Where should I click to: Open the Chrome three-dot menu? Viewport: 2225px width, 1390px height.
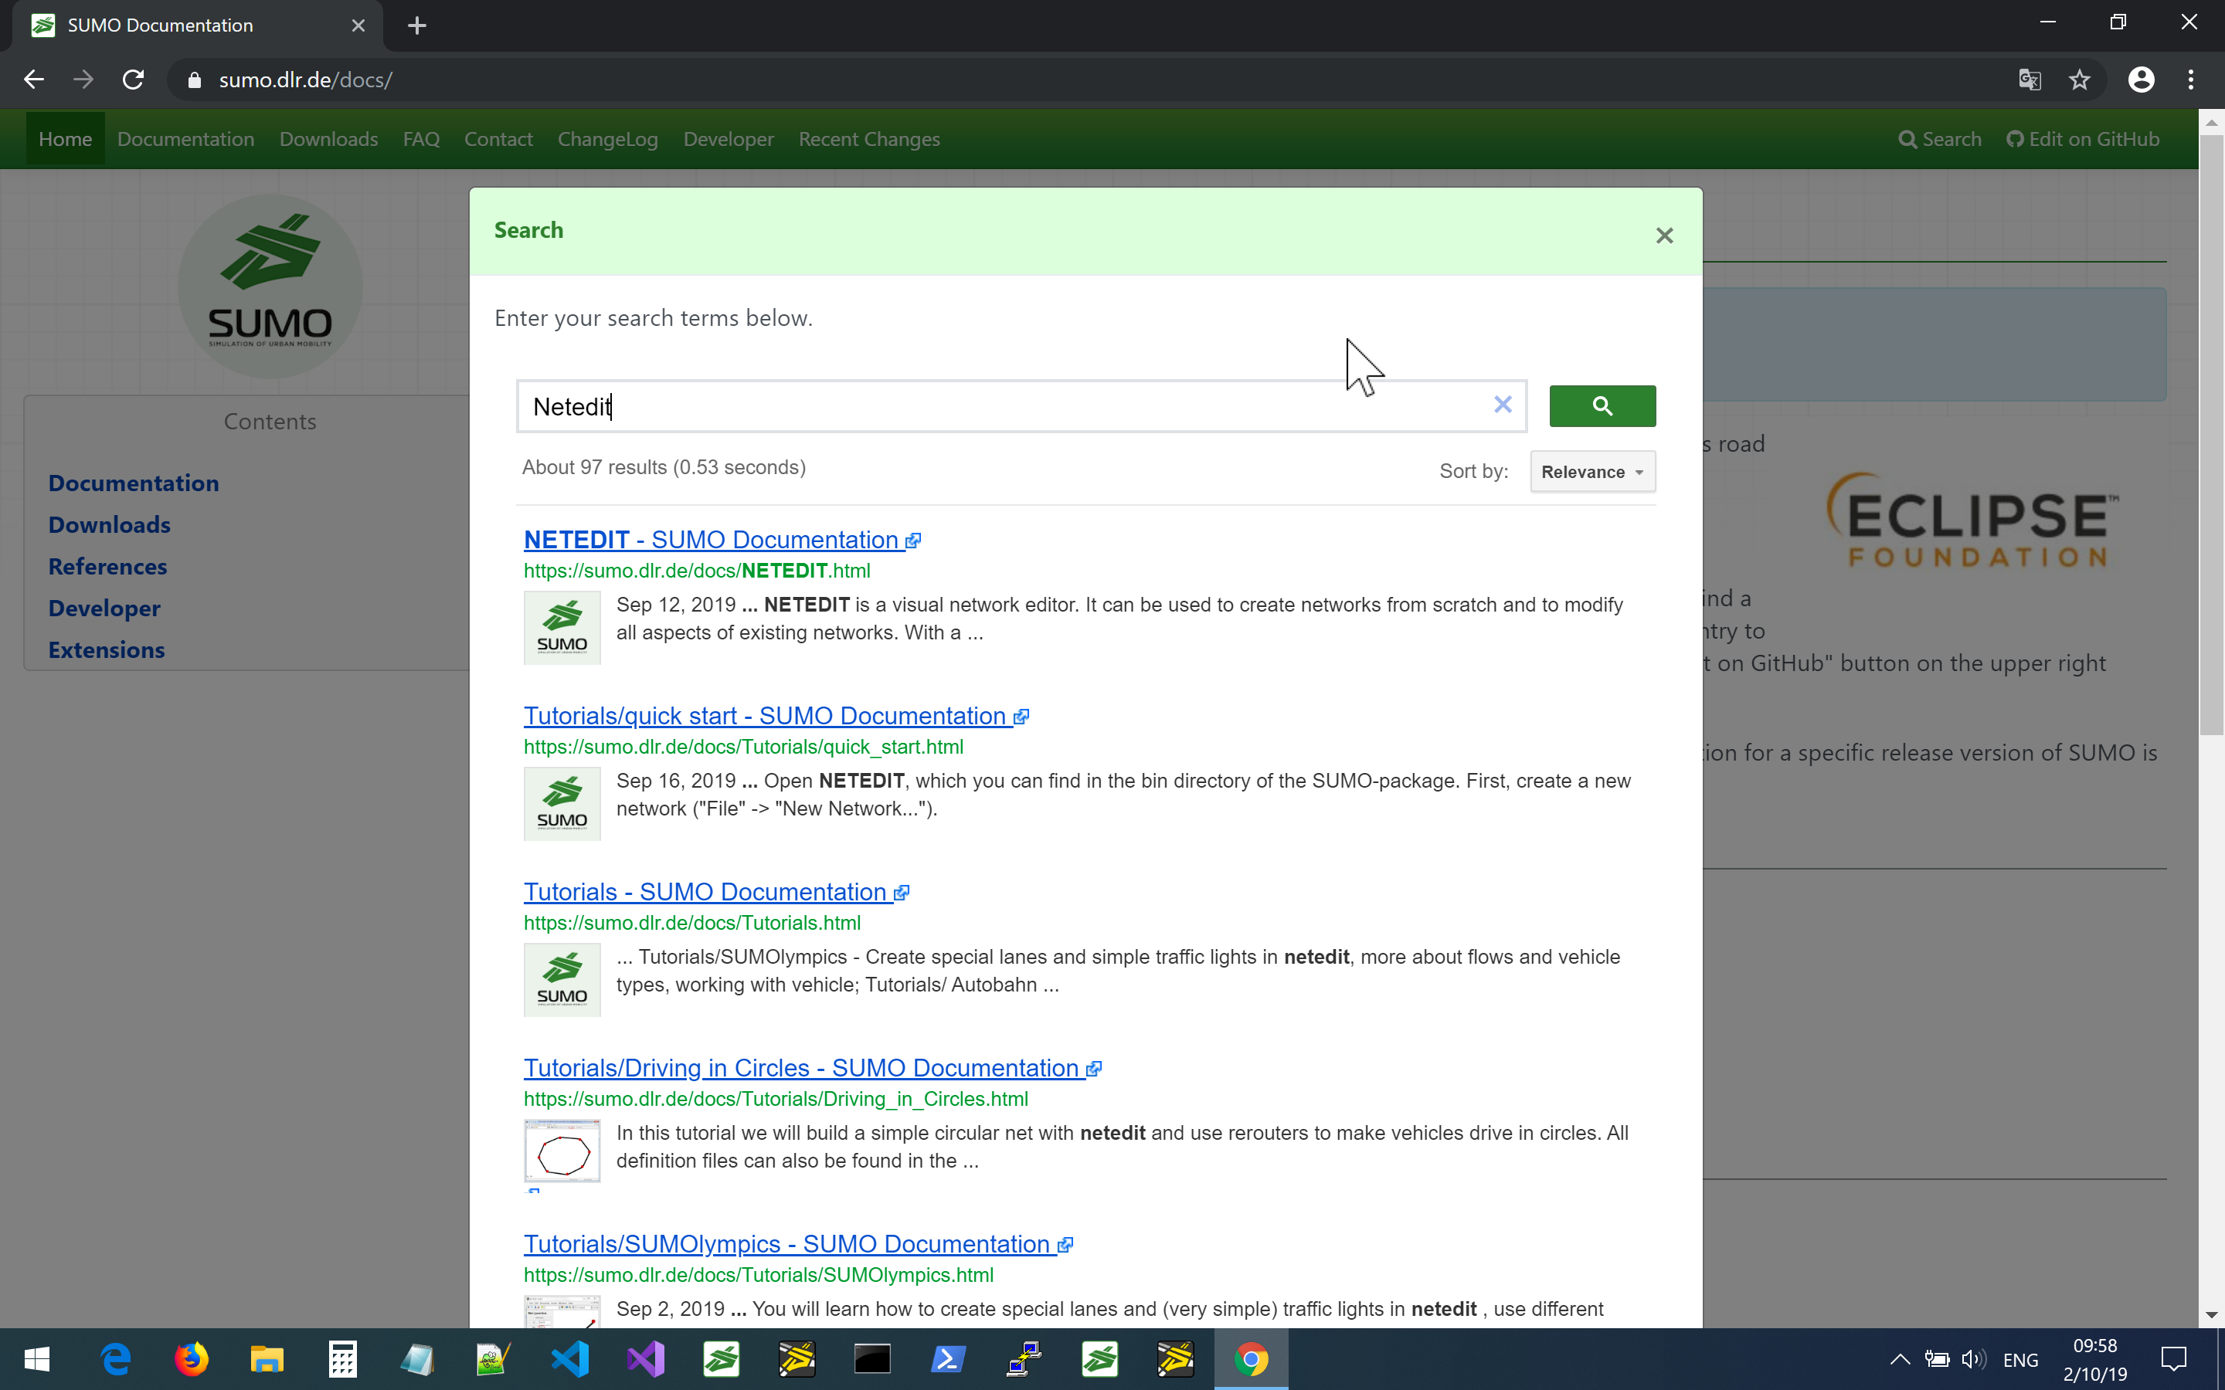tap(2192, 80)
